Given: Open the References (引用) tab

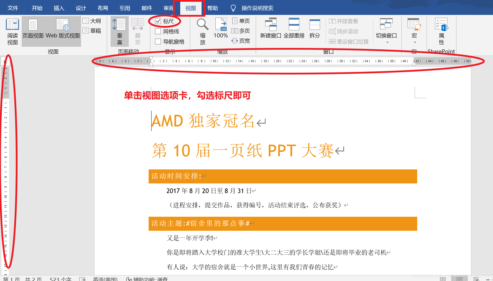Looking at the screenshot, I should (x=125, y=8).
